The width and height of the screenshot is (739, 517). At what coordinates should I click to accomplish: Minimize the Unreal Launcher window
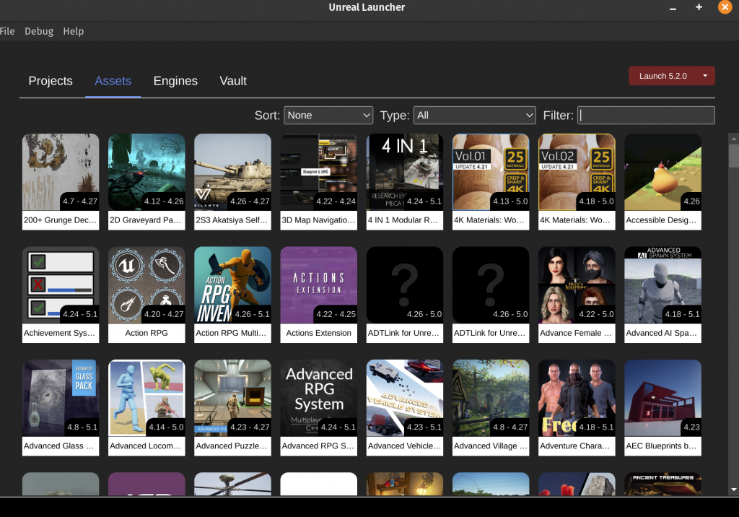pos(673,8)
